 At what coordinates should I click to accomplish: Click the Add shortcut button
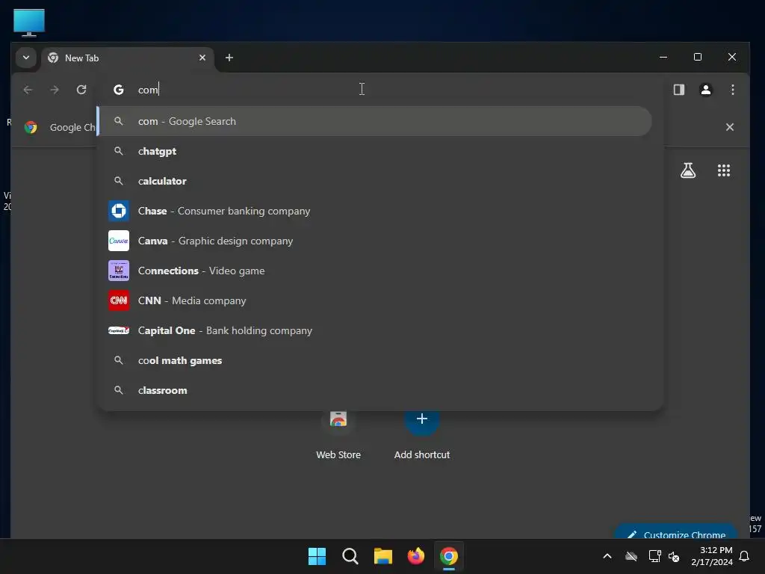click(422, 434)
